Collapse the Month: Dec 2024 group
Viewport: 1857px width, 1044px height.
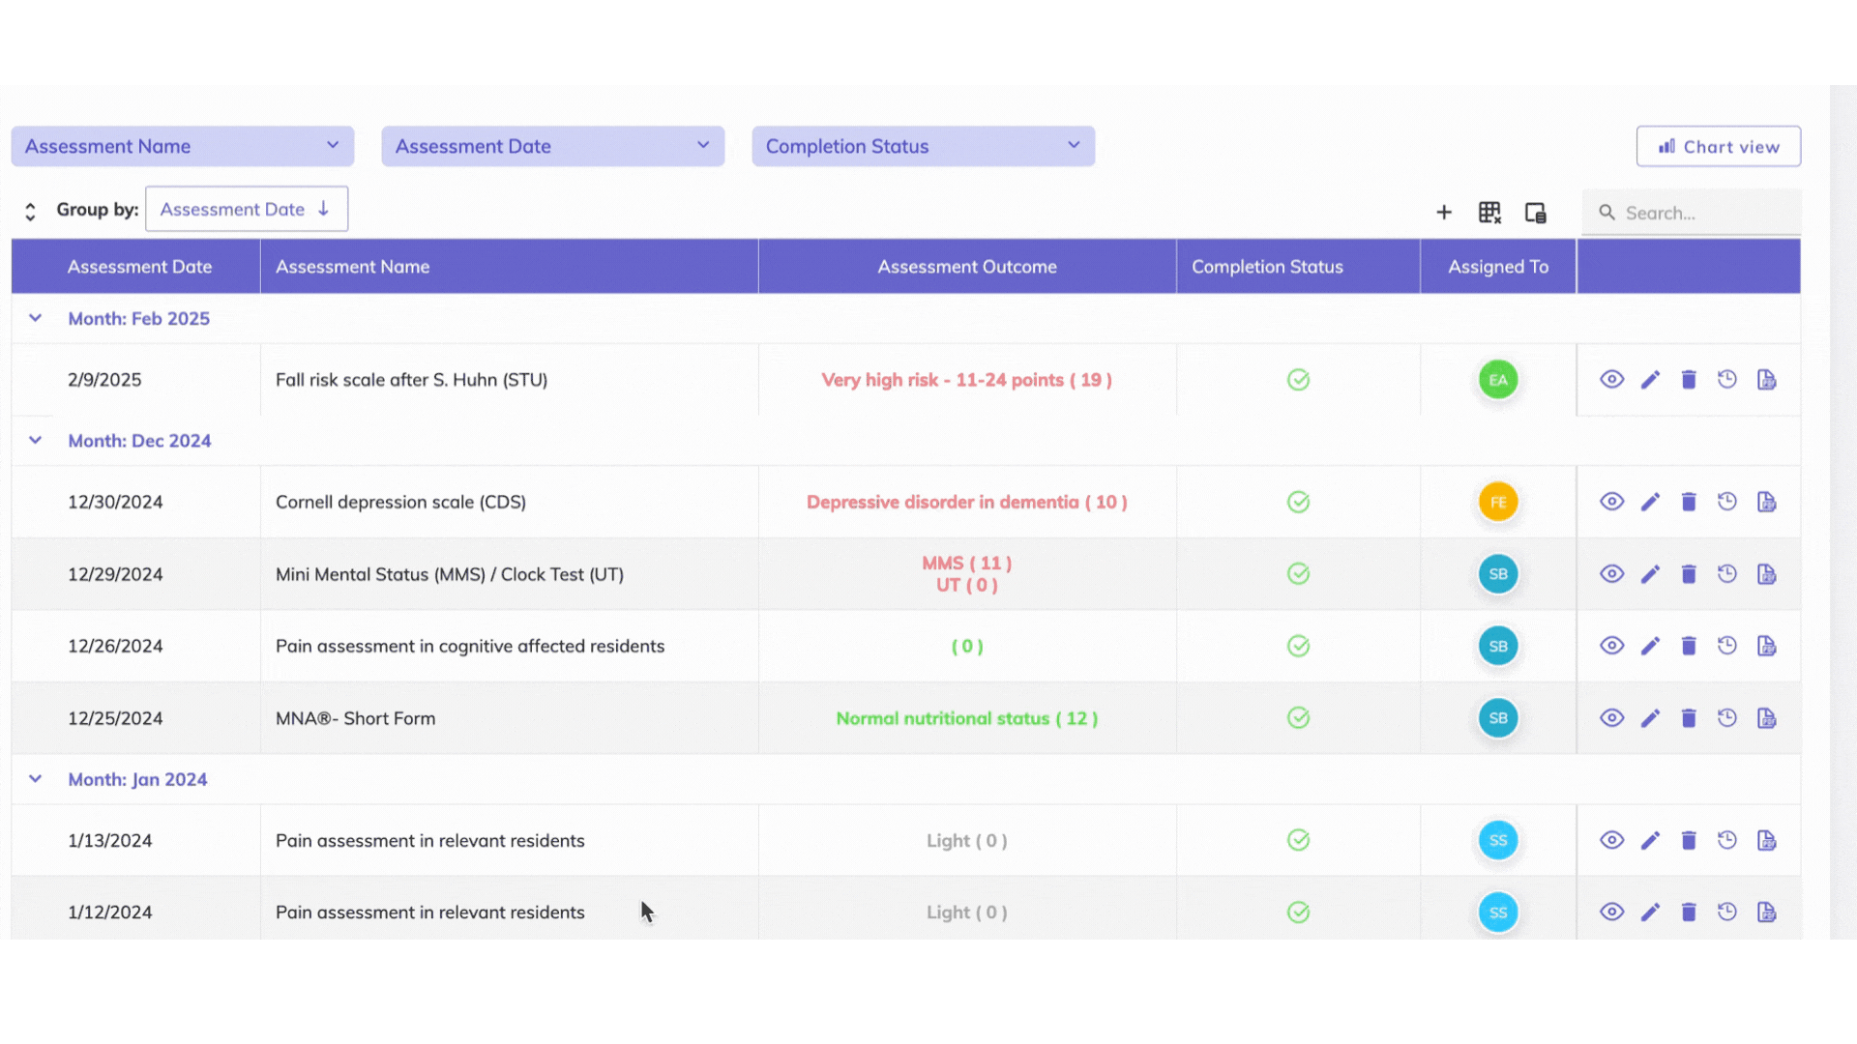tap(36, 441)
